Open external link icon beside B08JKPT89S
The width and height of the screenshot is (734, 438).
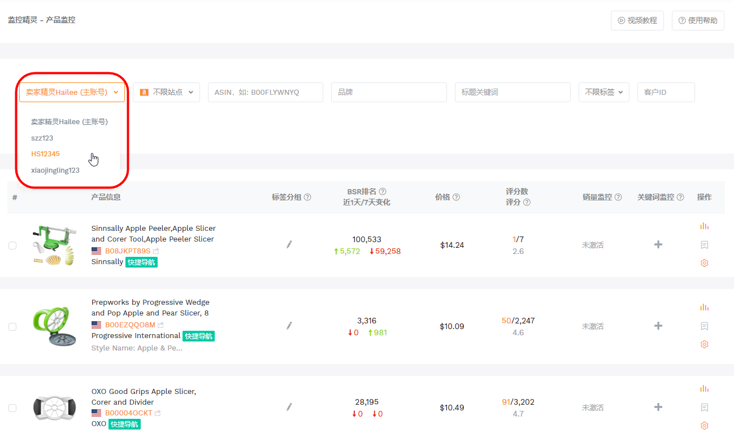156,251
